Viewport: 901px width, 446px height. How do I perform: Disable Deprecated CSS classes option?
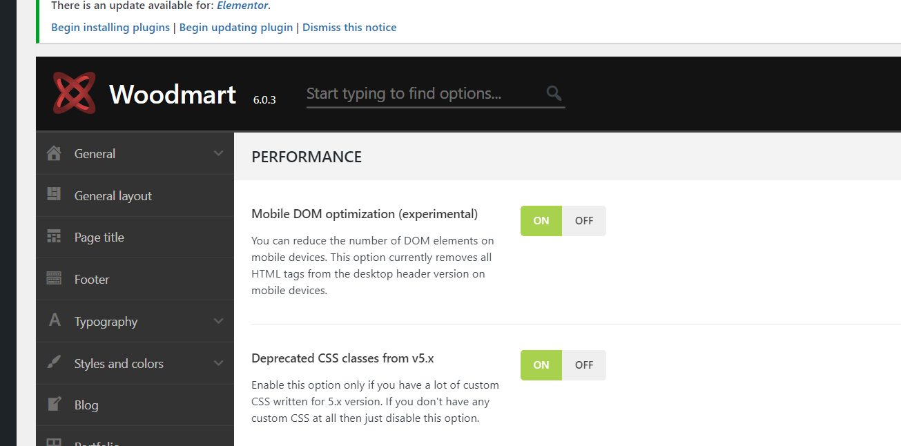pyautogui.click(x=584, y=365)
